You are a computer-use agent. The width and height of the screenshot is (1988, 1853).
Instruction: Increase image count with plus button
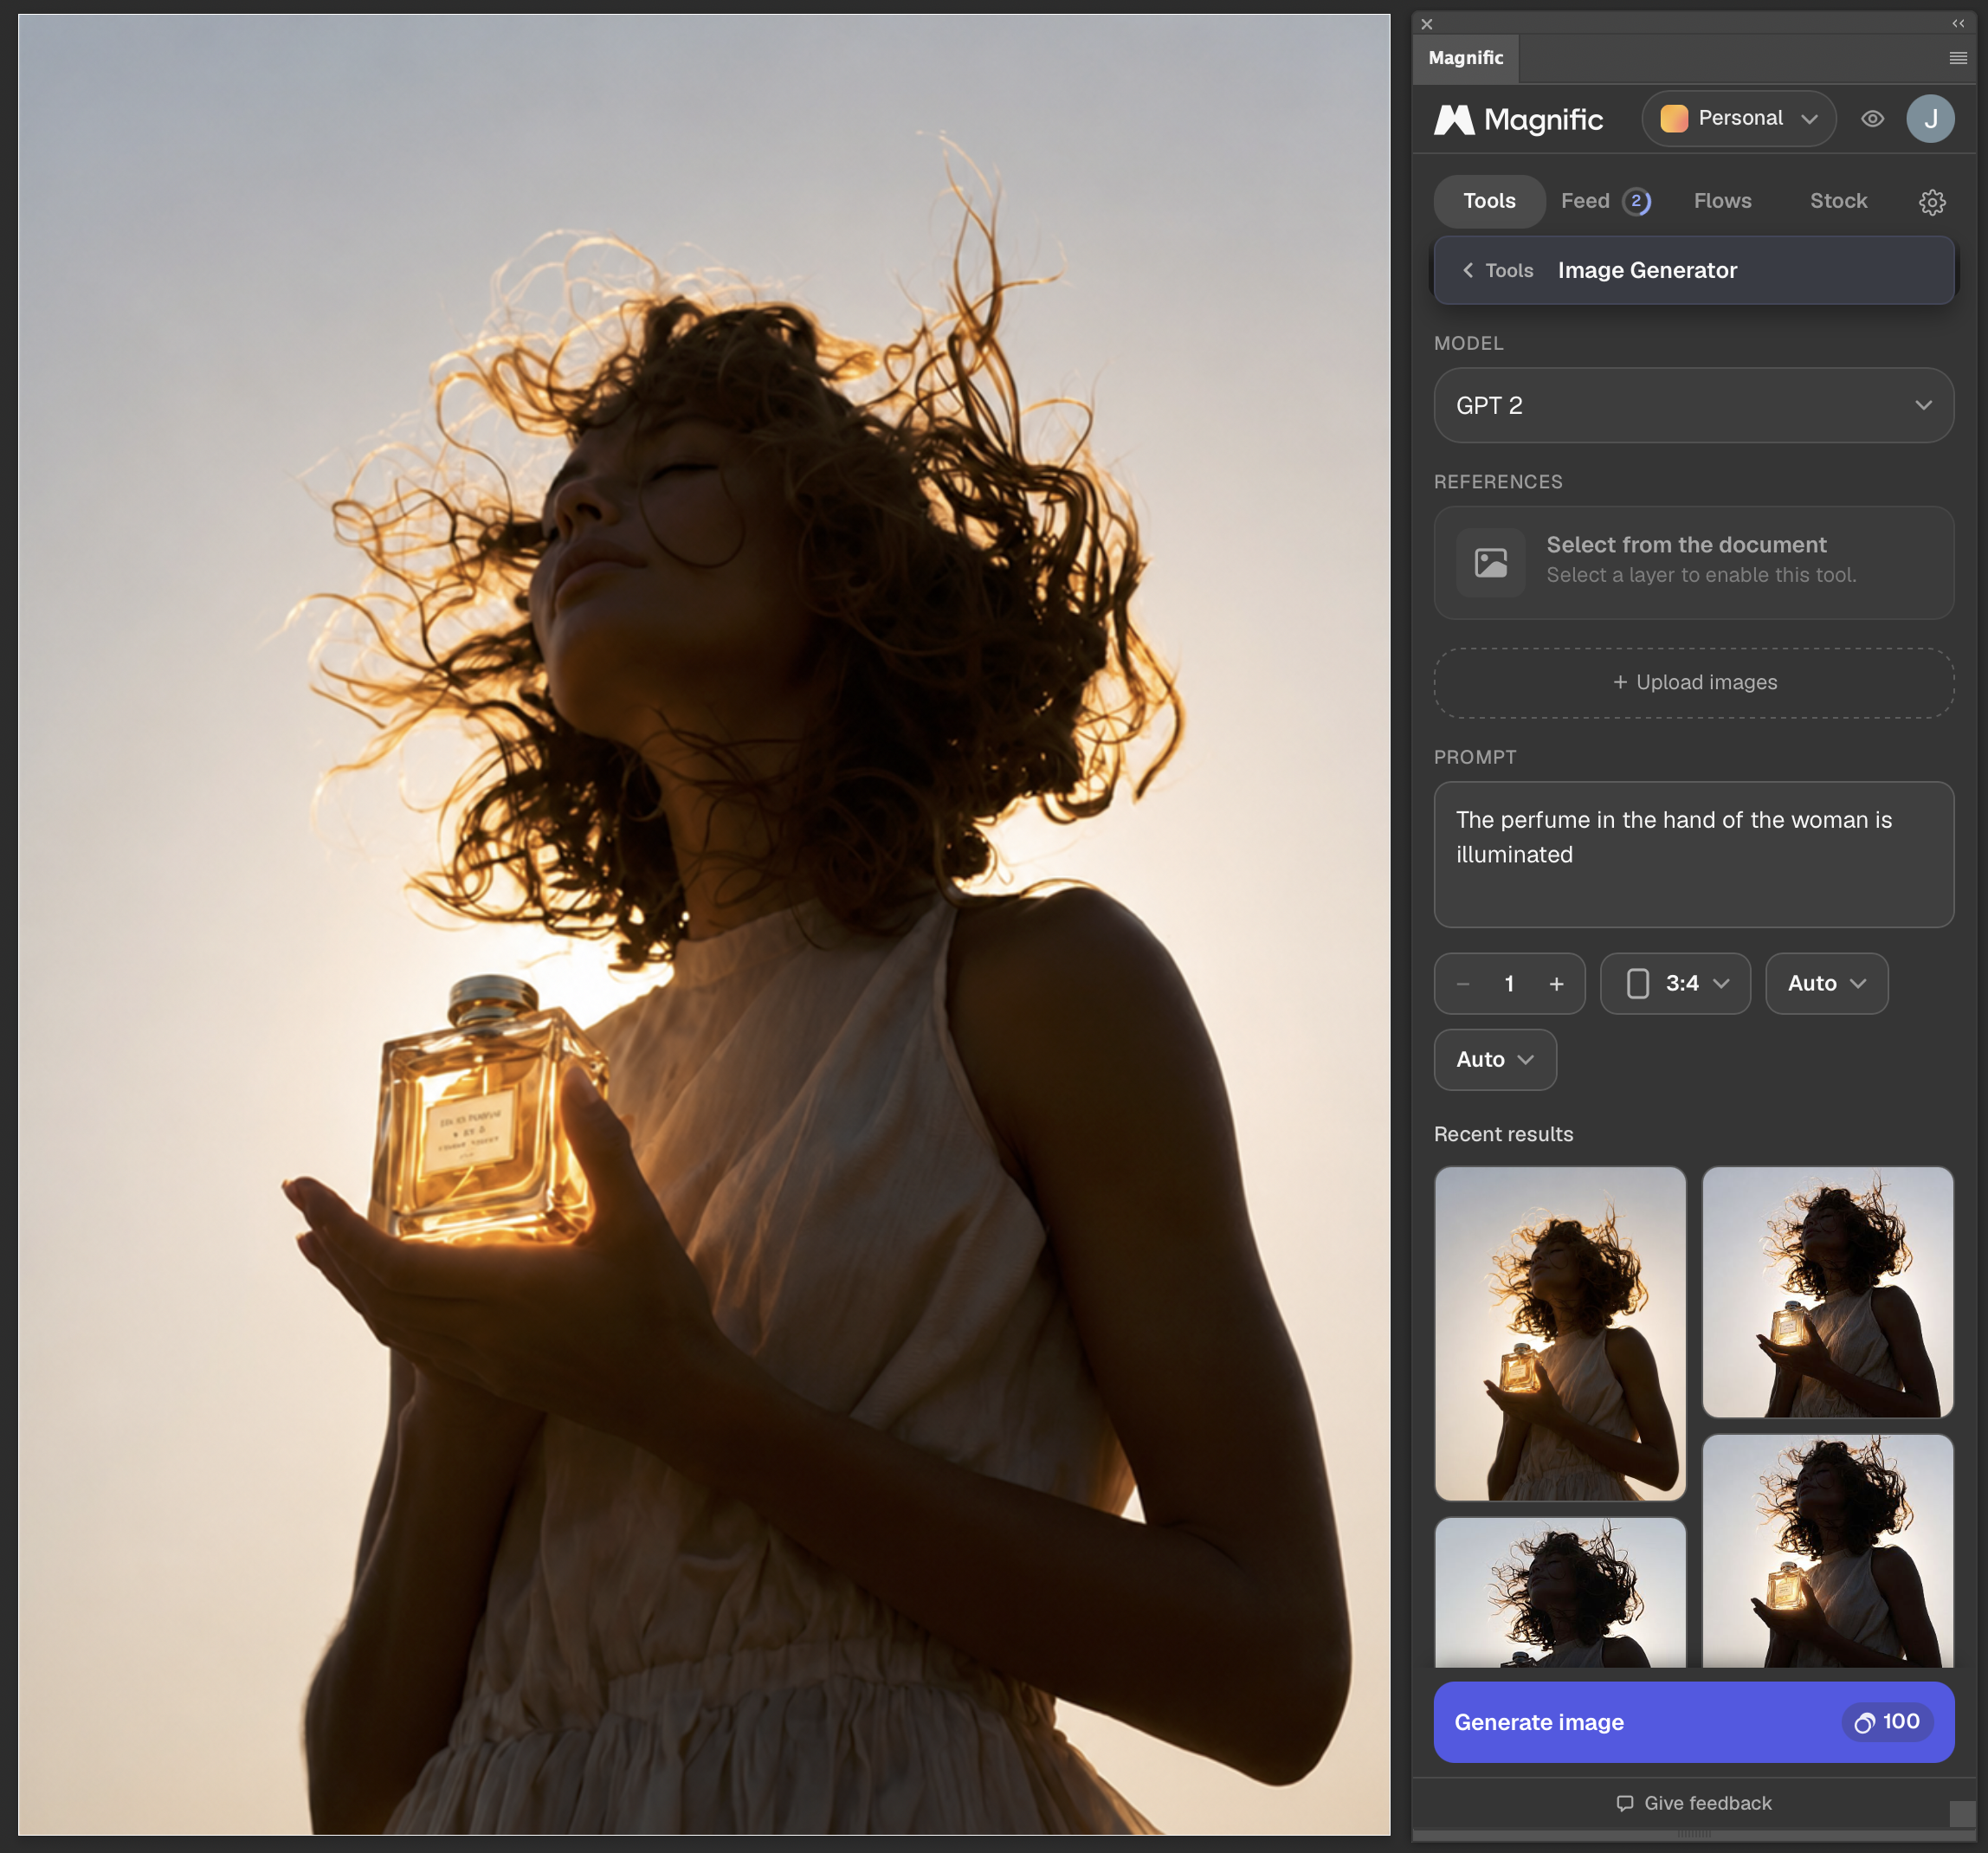1556,984
